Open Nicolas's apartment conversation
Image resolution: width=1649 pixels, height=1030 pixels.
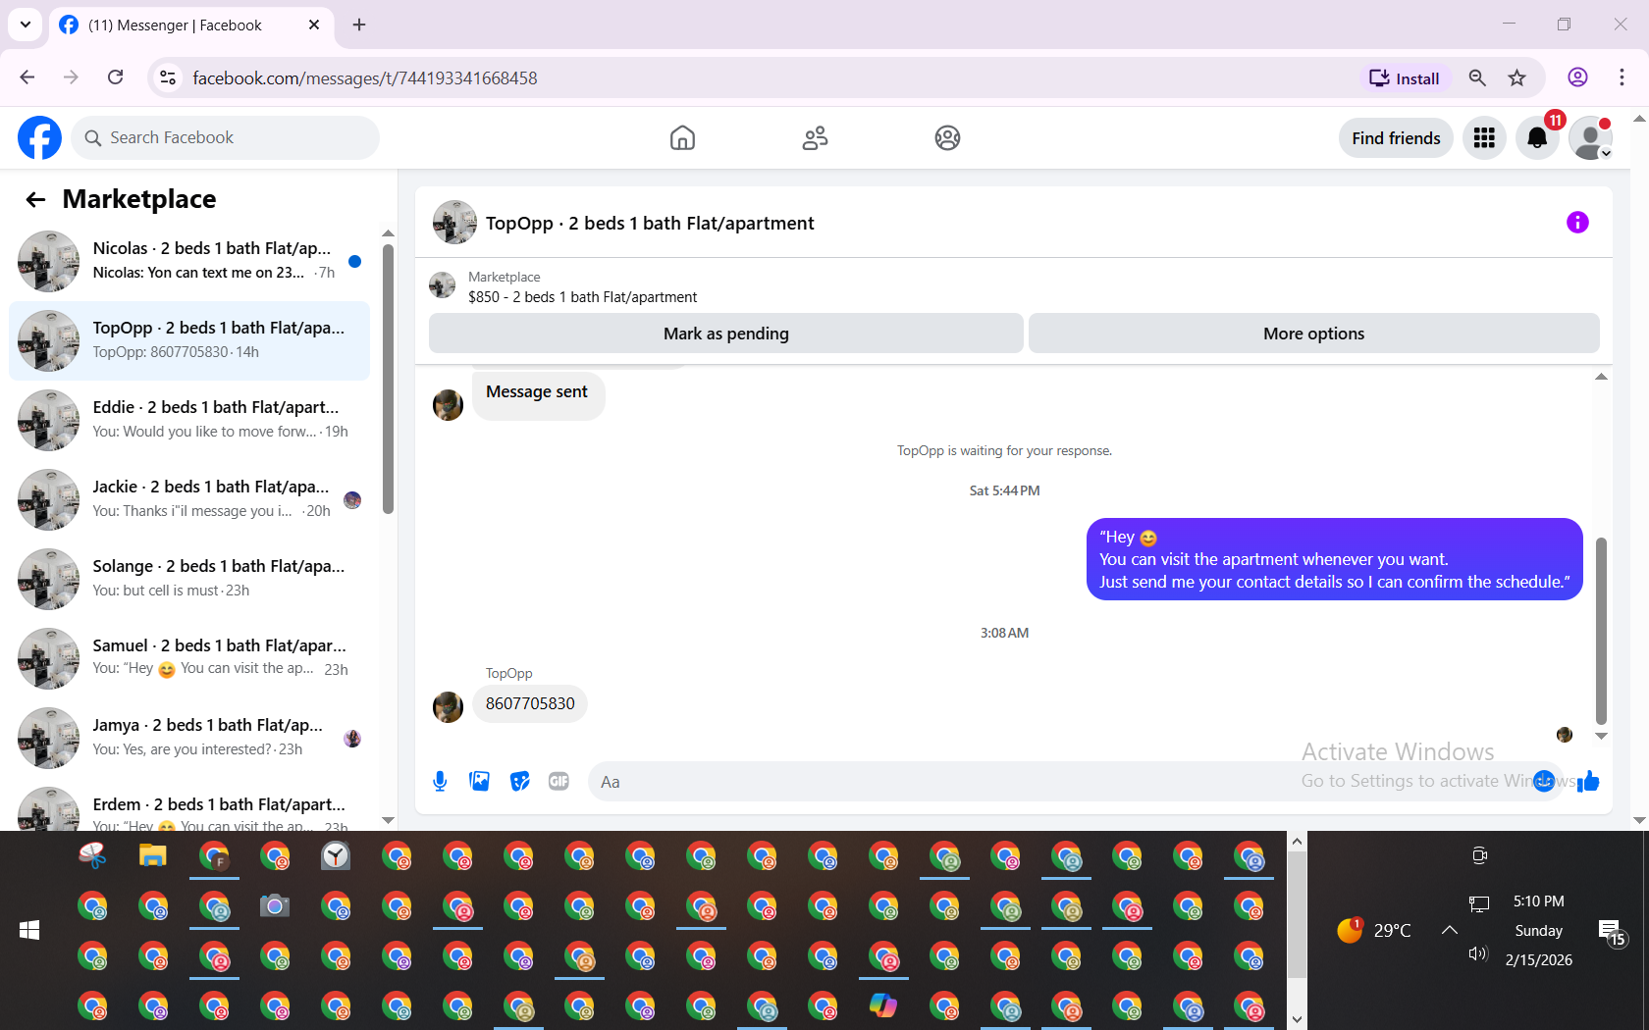click(x=189, y=261)
